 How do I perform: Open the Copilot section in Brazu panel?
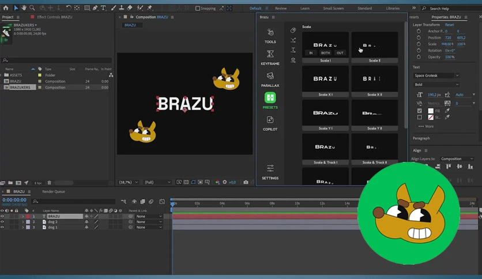click(x=270, y=123)
